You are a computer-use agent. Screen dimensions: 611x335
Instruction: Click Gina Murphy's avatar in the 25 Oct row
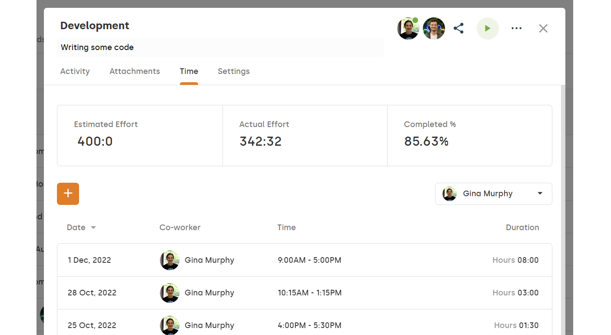point(169,325)
